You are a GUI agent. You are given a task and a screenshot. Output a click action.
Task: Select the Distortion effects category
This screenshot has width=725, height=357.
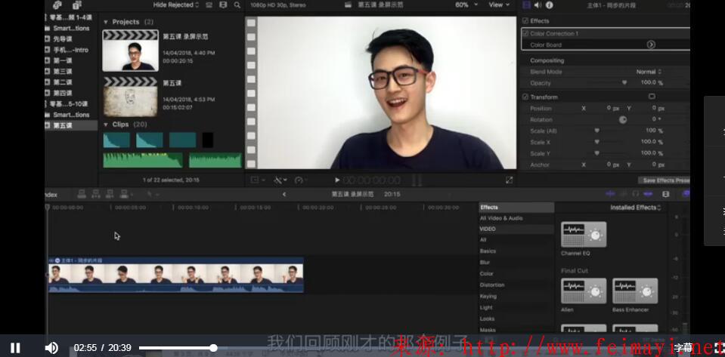coord(492,285)
